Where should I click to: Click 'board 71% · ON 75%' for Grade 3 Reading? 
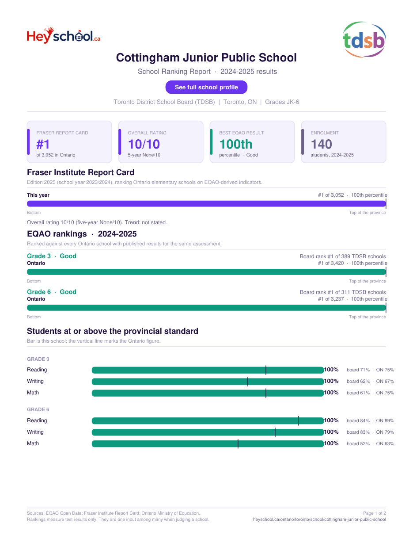pos(370,370)
